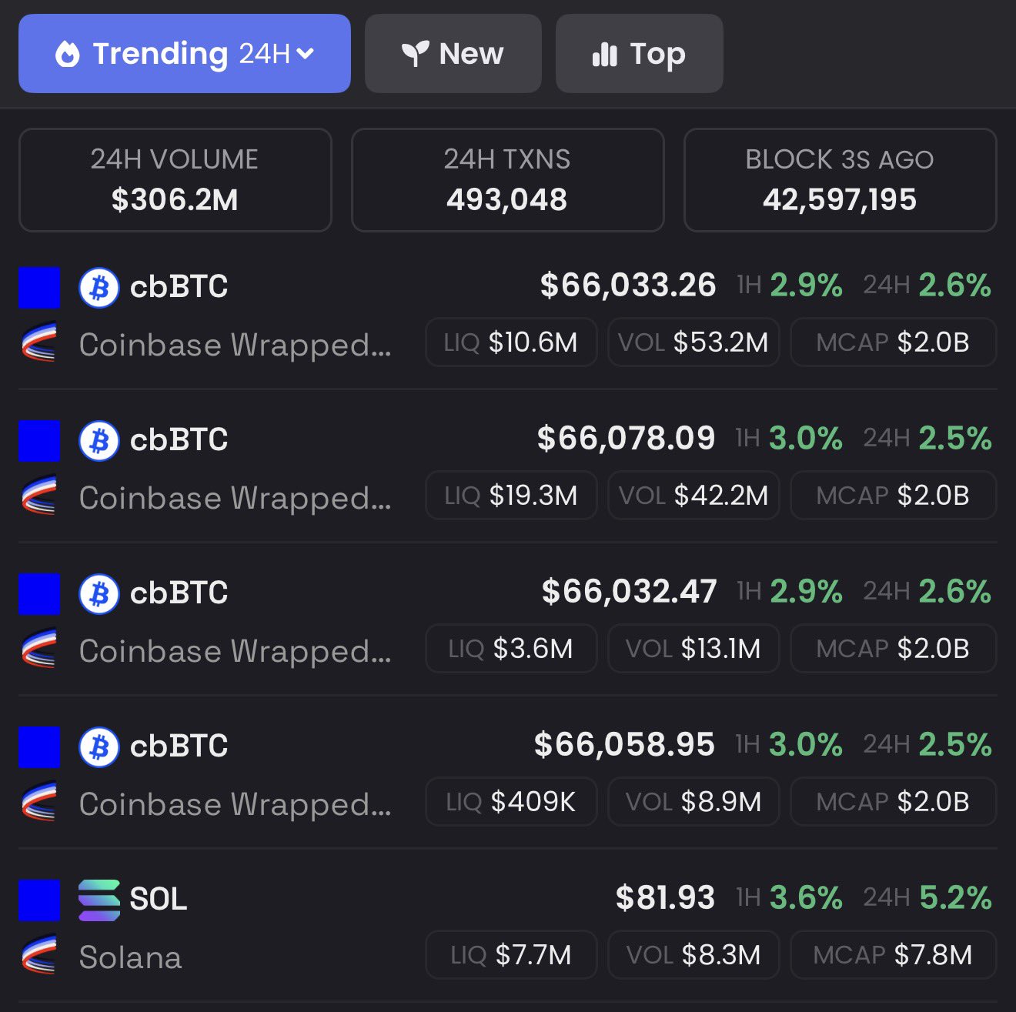Viewport: 1016px width, 1012px height.
Task: Switch to the New tab
Action: pyautogui.click(x=453, y=54)
